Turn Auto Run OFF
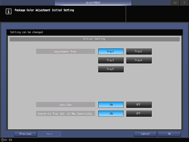Image resolution: width=189 pixels, height=142 pixels. 139,105
